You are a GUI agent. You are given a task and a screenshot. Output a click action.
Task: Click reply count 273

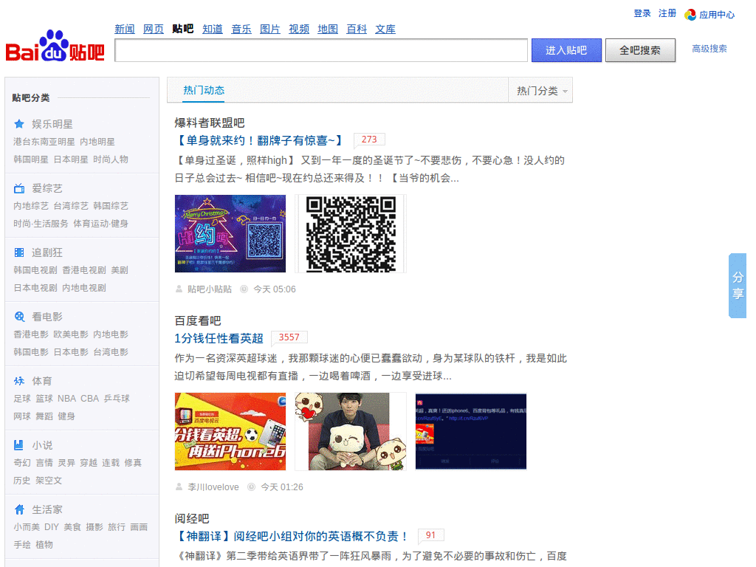pos(369,140)
